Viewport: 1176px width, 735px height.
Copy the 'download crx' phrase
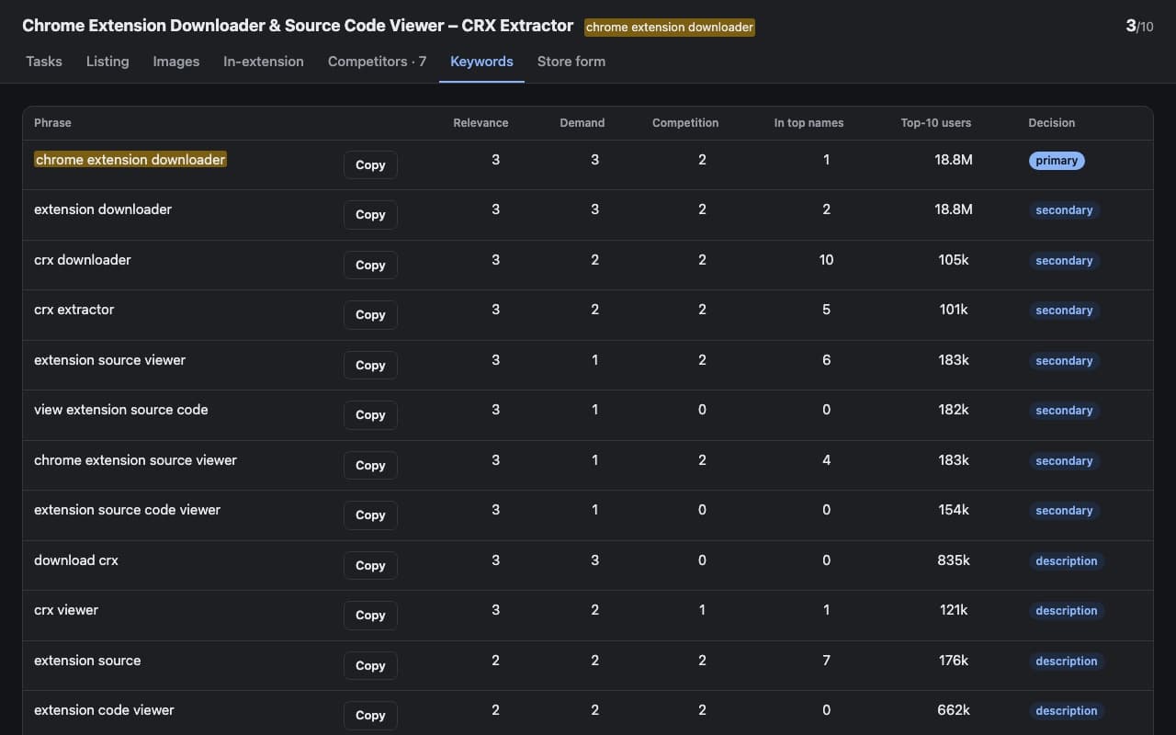coord(370,566)
